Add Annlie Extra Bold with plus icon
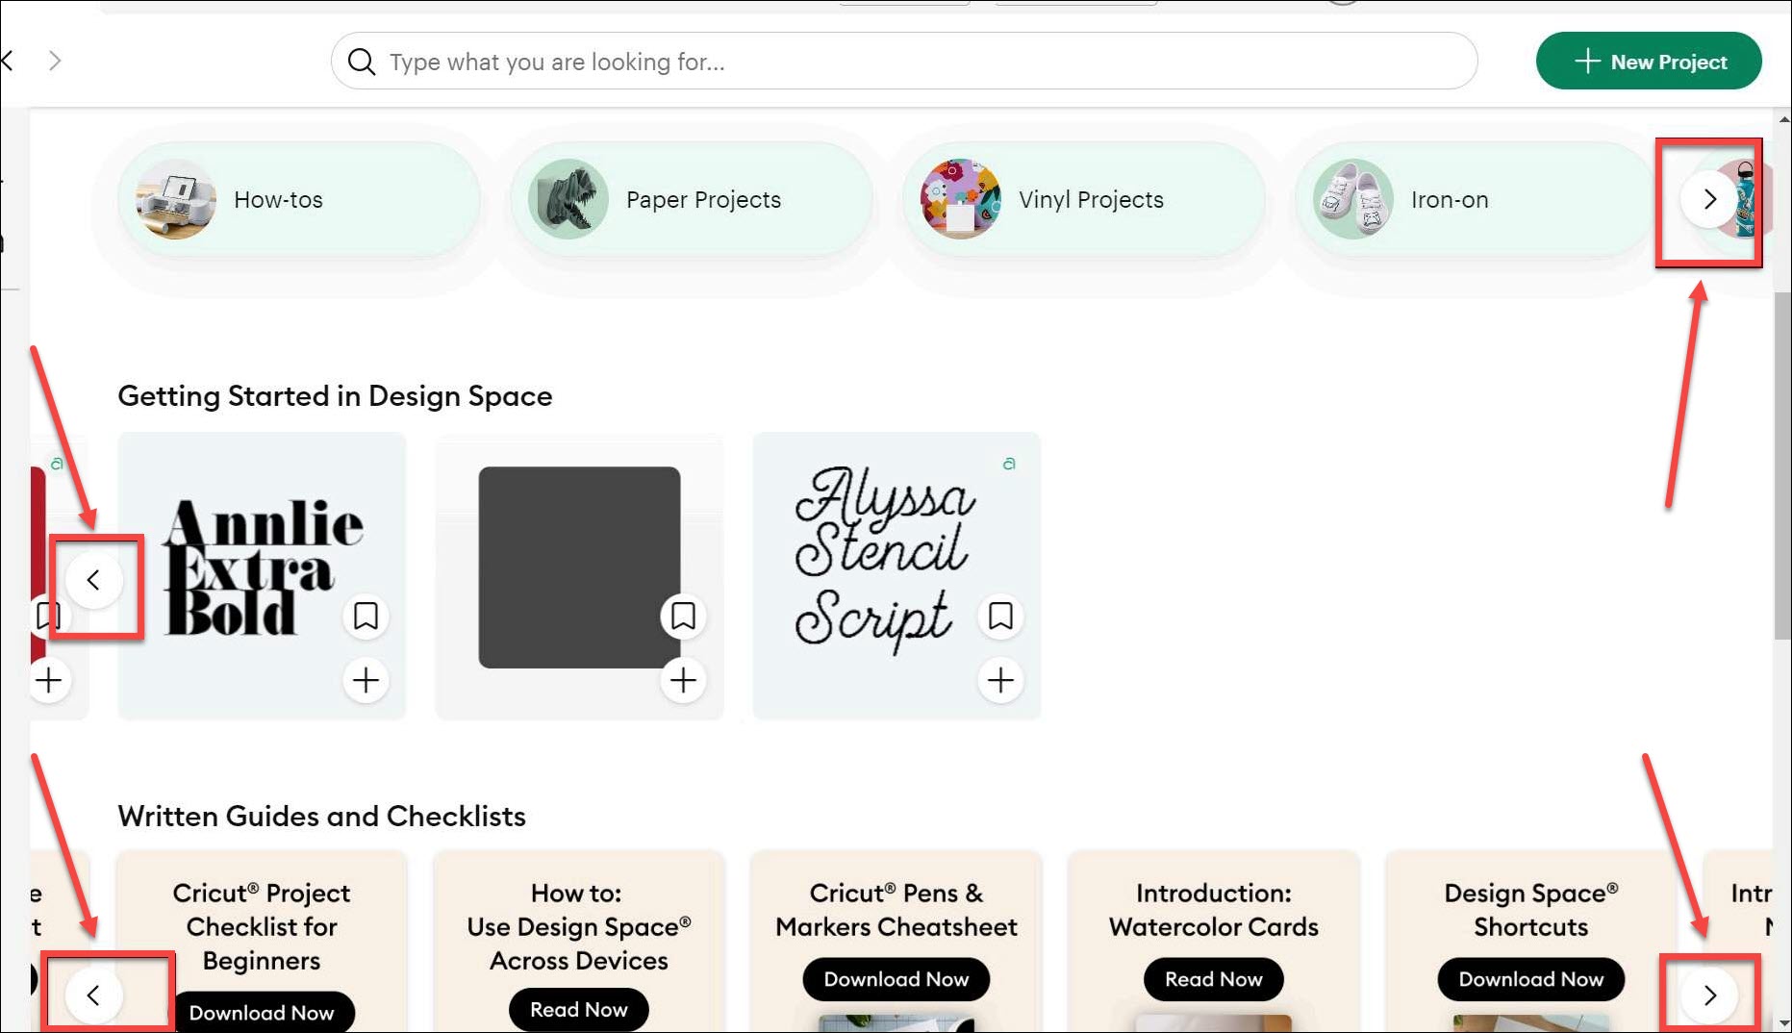 [x=366, y=681]
